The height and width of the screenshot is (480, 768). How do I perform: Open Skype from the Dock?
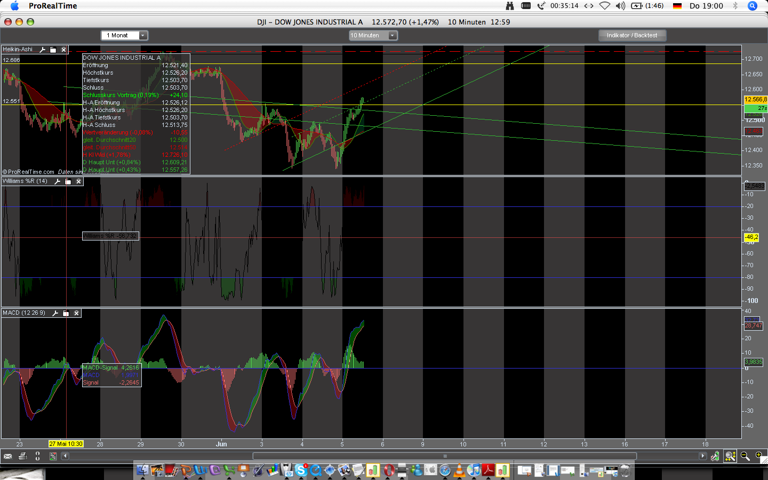pyautogui.click(x=301, y=470)
